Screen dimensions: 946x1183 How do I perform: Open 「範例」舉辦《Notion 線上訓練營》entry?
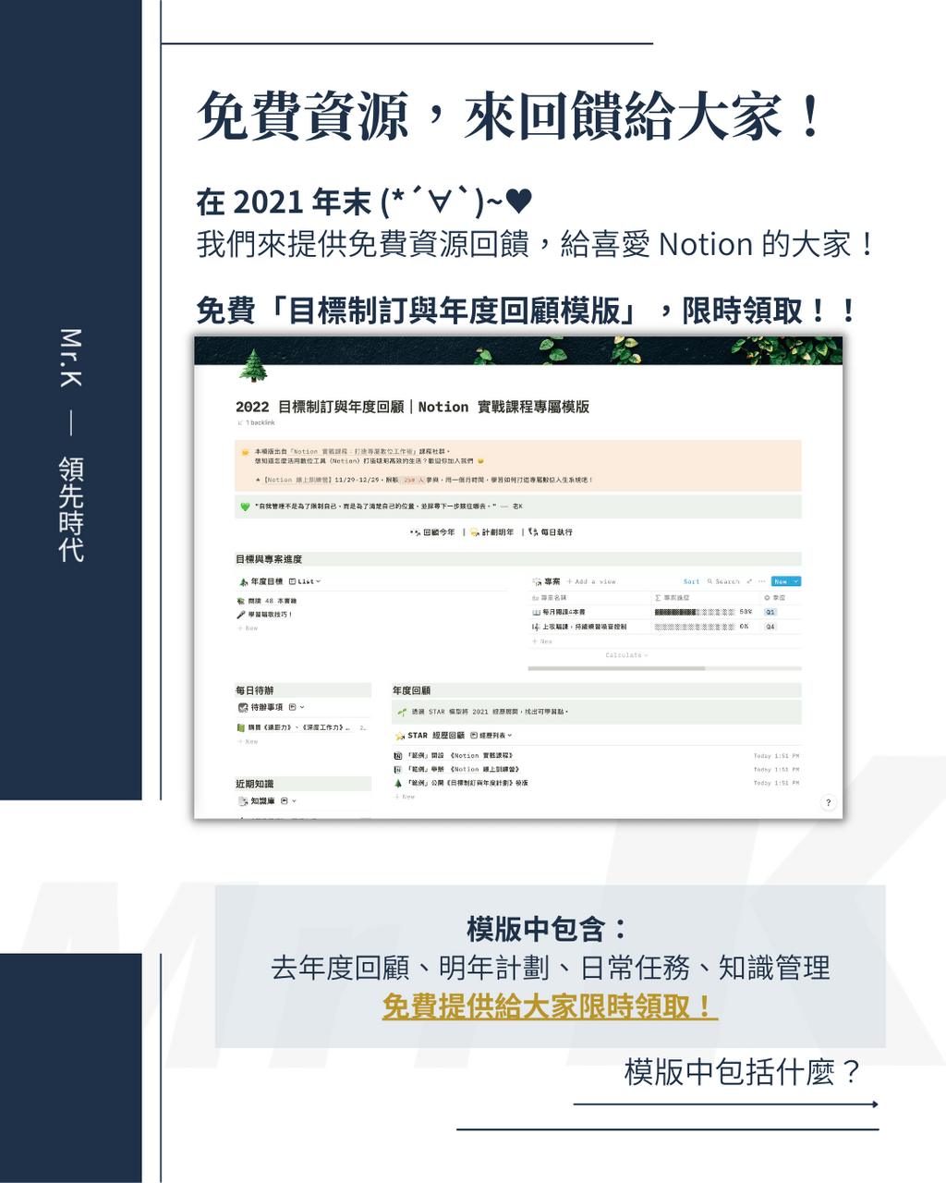point(456,769)
